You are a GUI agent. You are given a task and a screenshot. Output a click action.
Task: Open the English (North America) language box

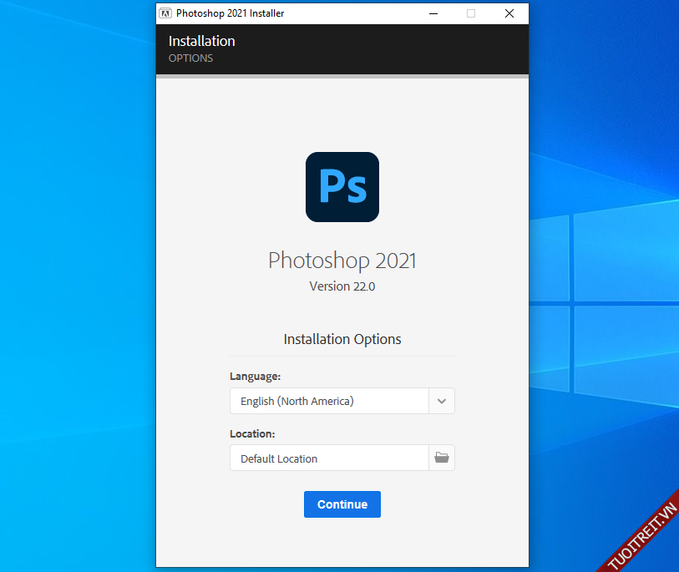[x=329, y=401]
